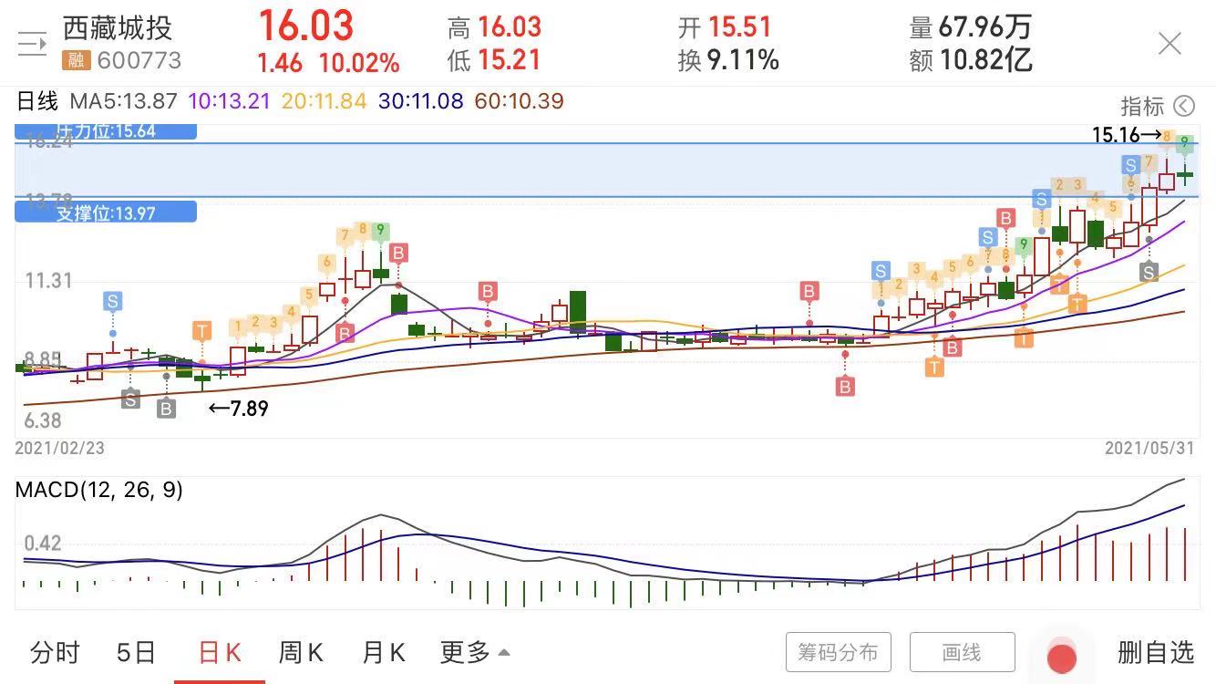Expand the 更多 more periods dropdown
This screenshot has width=1216, height=684.
474,653
